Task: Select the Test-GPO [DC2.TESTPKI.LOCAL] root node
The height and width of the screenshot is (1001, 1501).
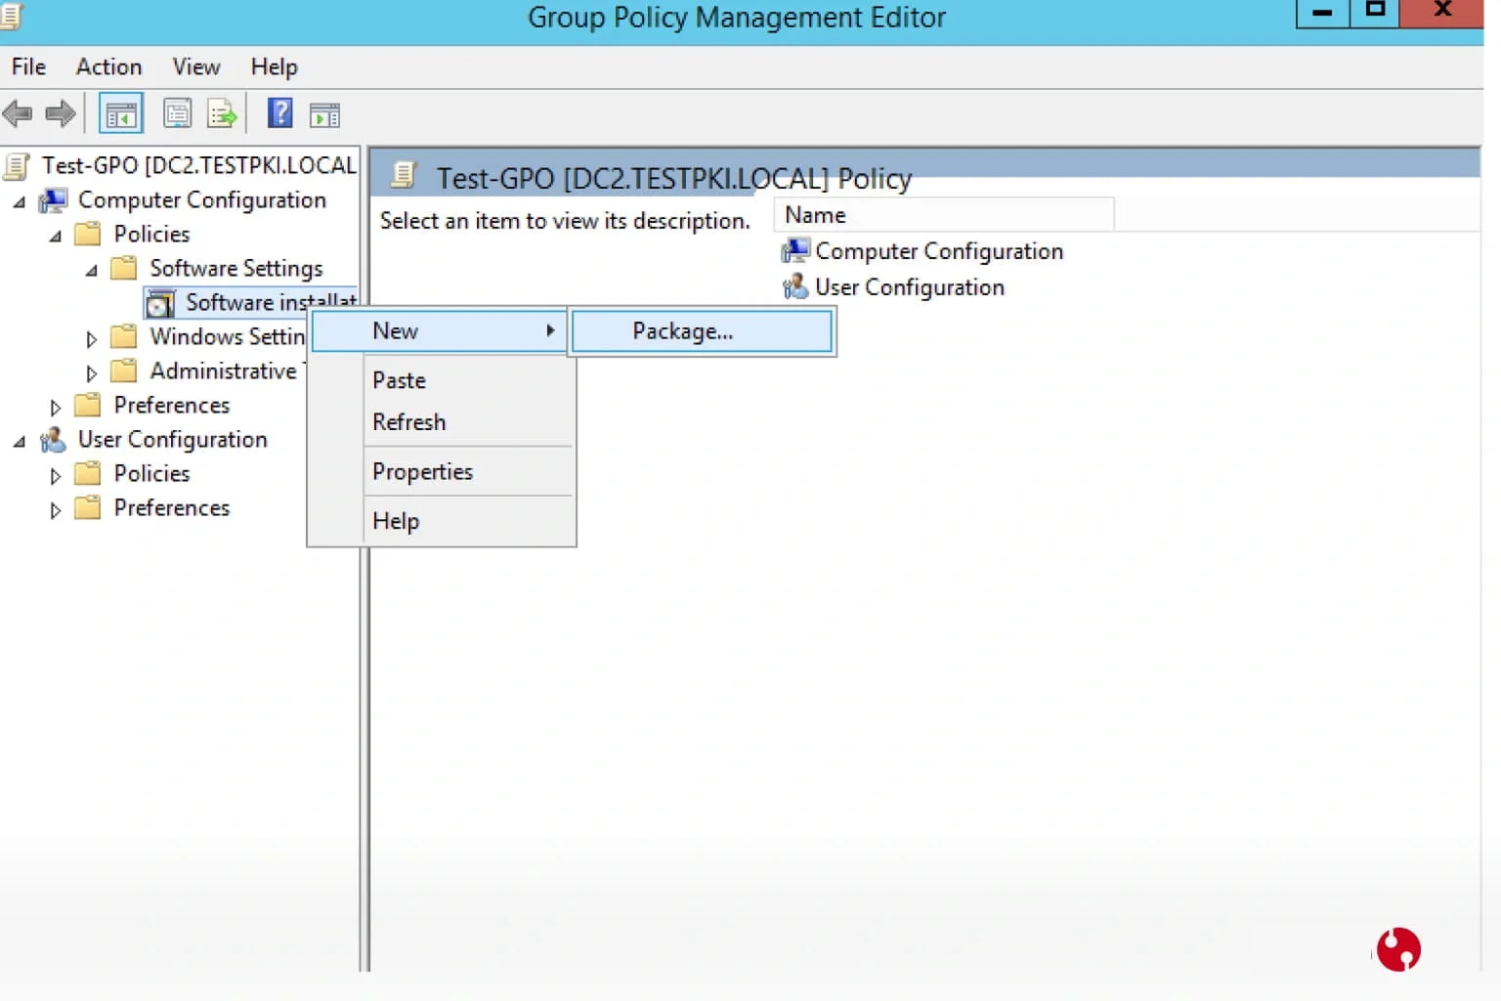Action: (x=198, y=165)
